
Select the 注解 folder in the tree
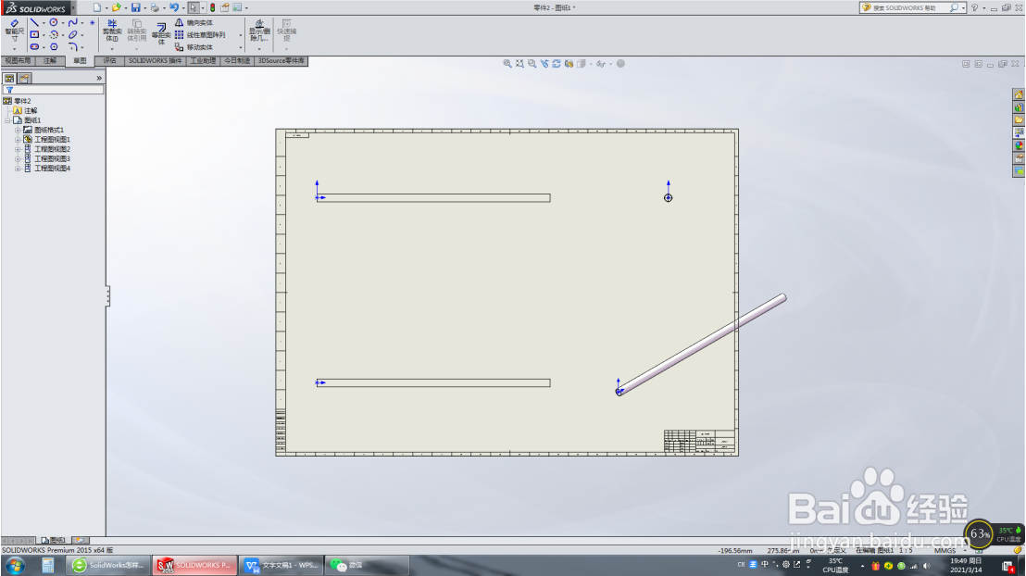(31, 110)
